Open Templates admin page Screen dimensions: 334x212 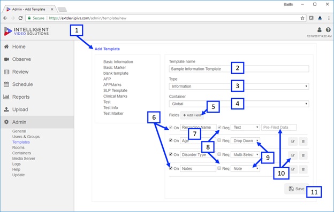pos(21,142)
